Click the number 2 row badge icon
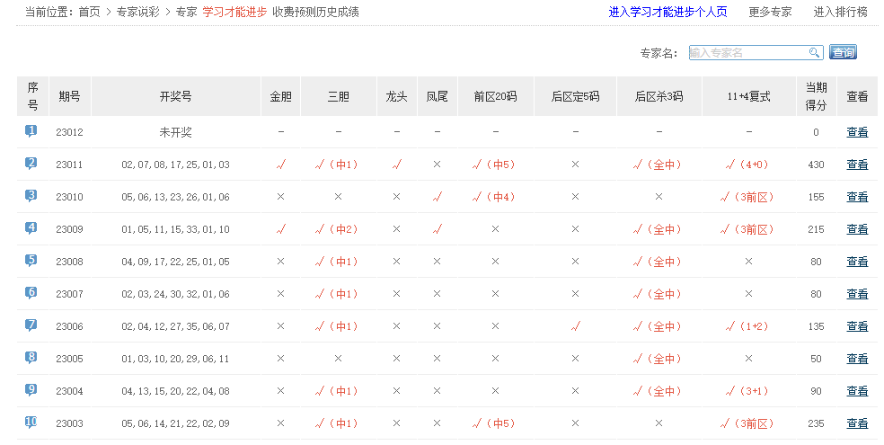Viewport: 884px width, 445px height. [31, 164]
